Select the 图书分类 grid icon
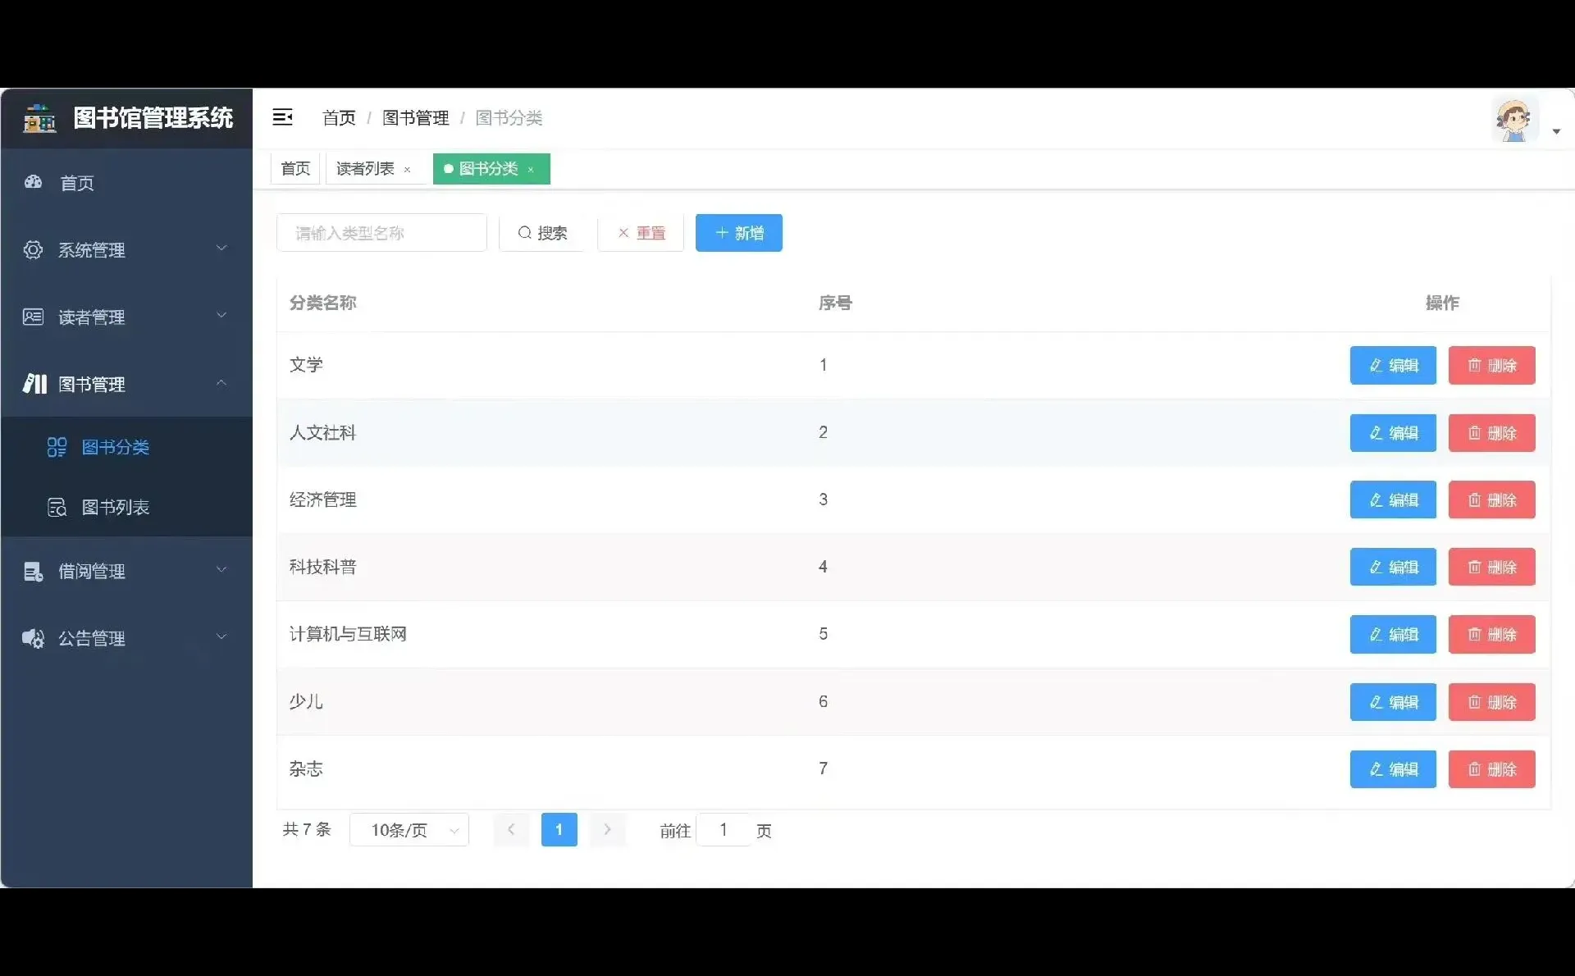The width and height of the screenshot is (1575, 976). click(55, 447)
